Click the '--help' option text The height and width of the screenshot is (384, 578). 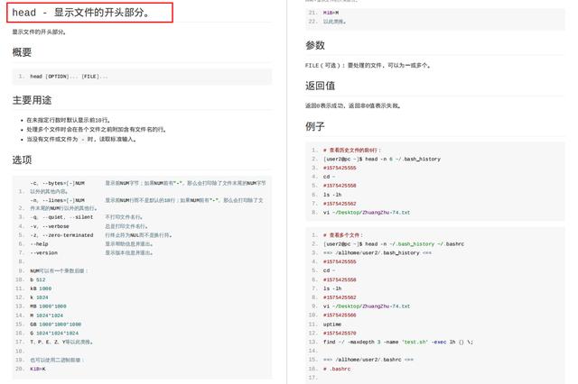(39, 244)
